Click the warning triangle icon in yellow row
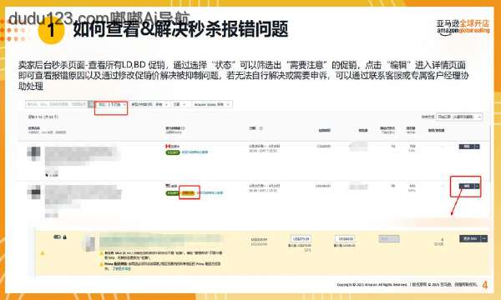501x300 pixels. 43,253
